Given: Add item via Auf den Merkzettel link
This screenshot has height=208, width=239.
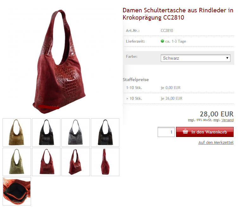Looking at the screenshot, I should [216, 143].
